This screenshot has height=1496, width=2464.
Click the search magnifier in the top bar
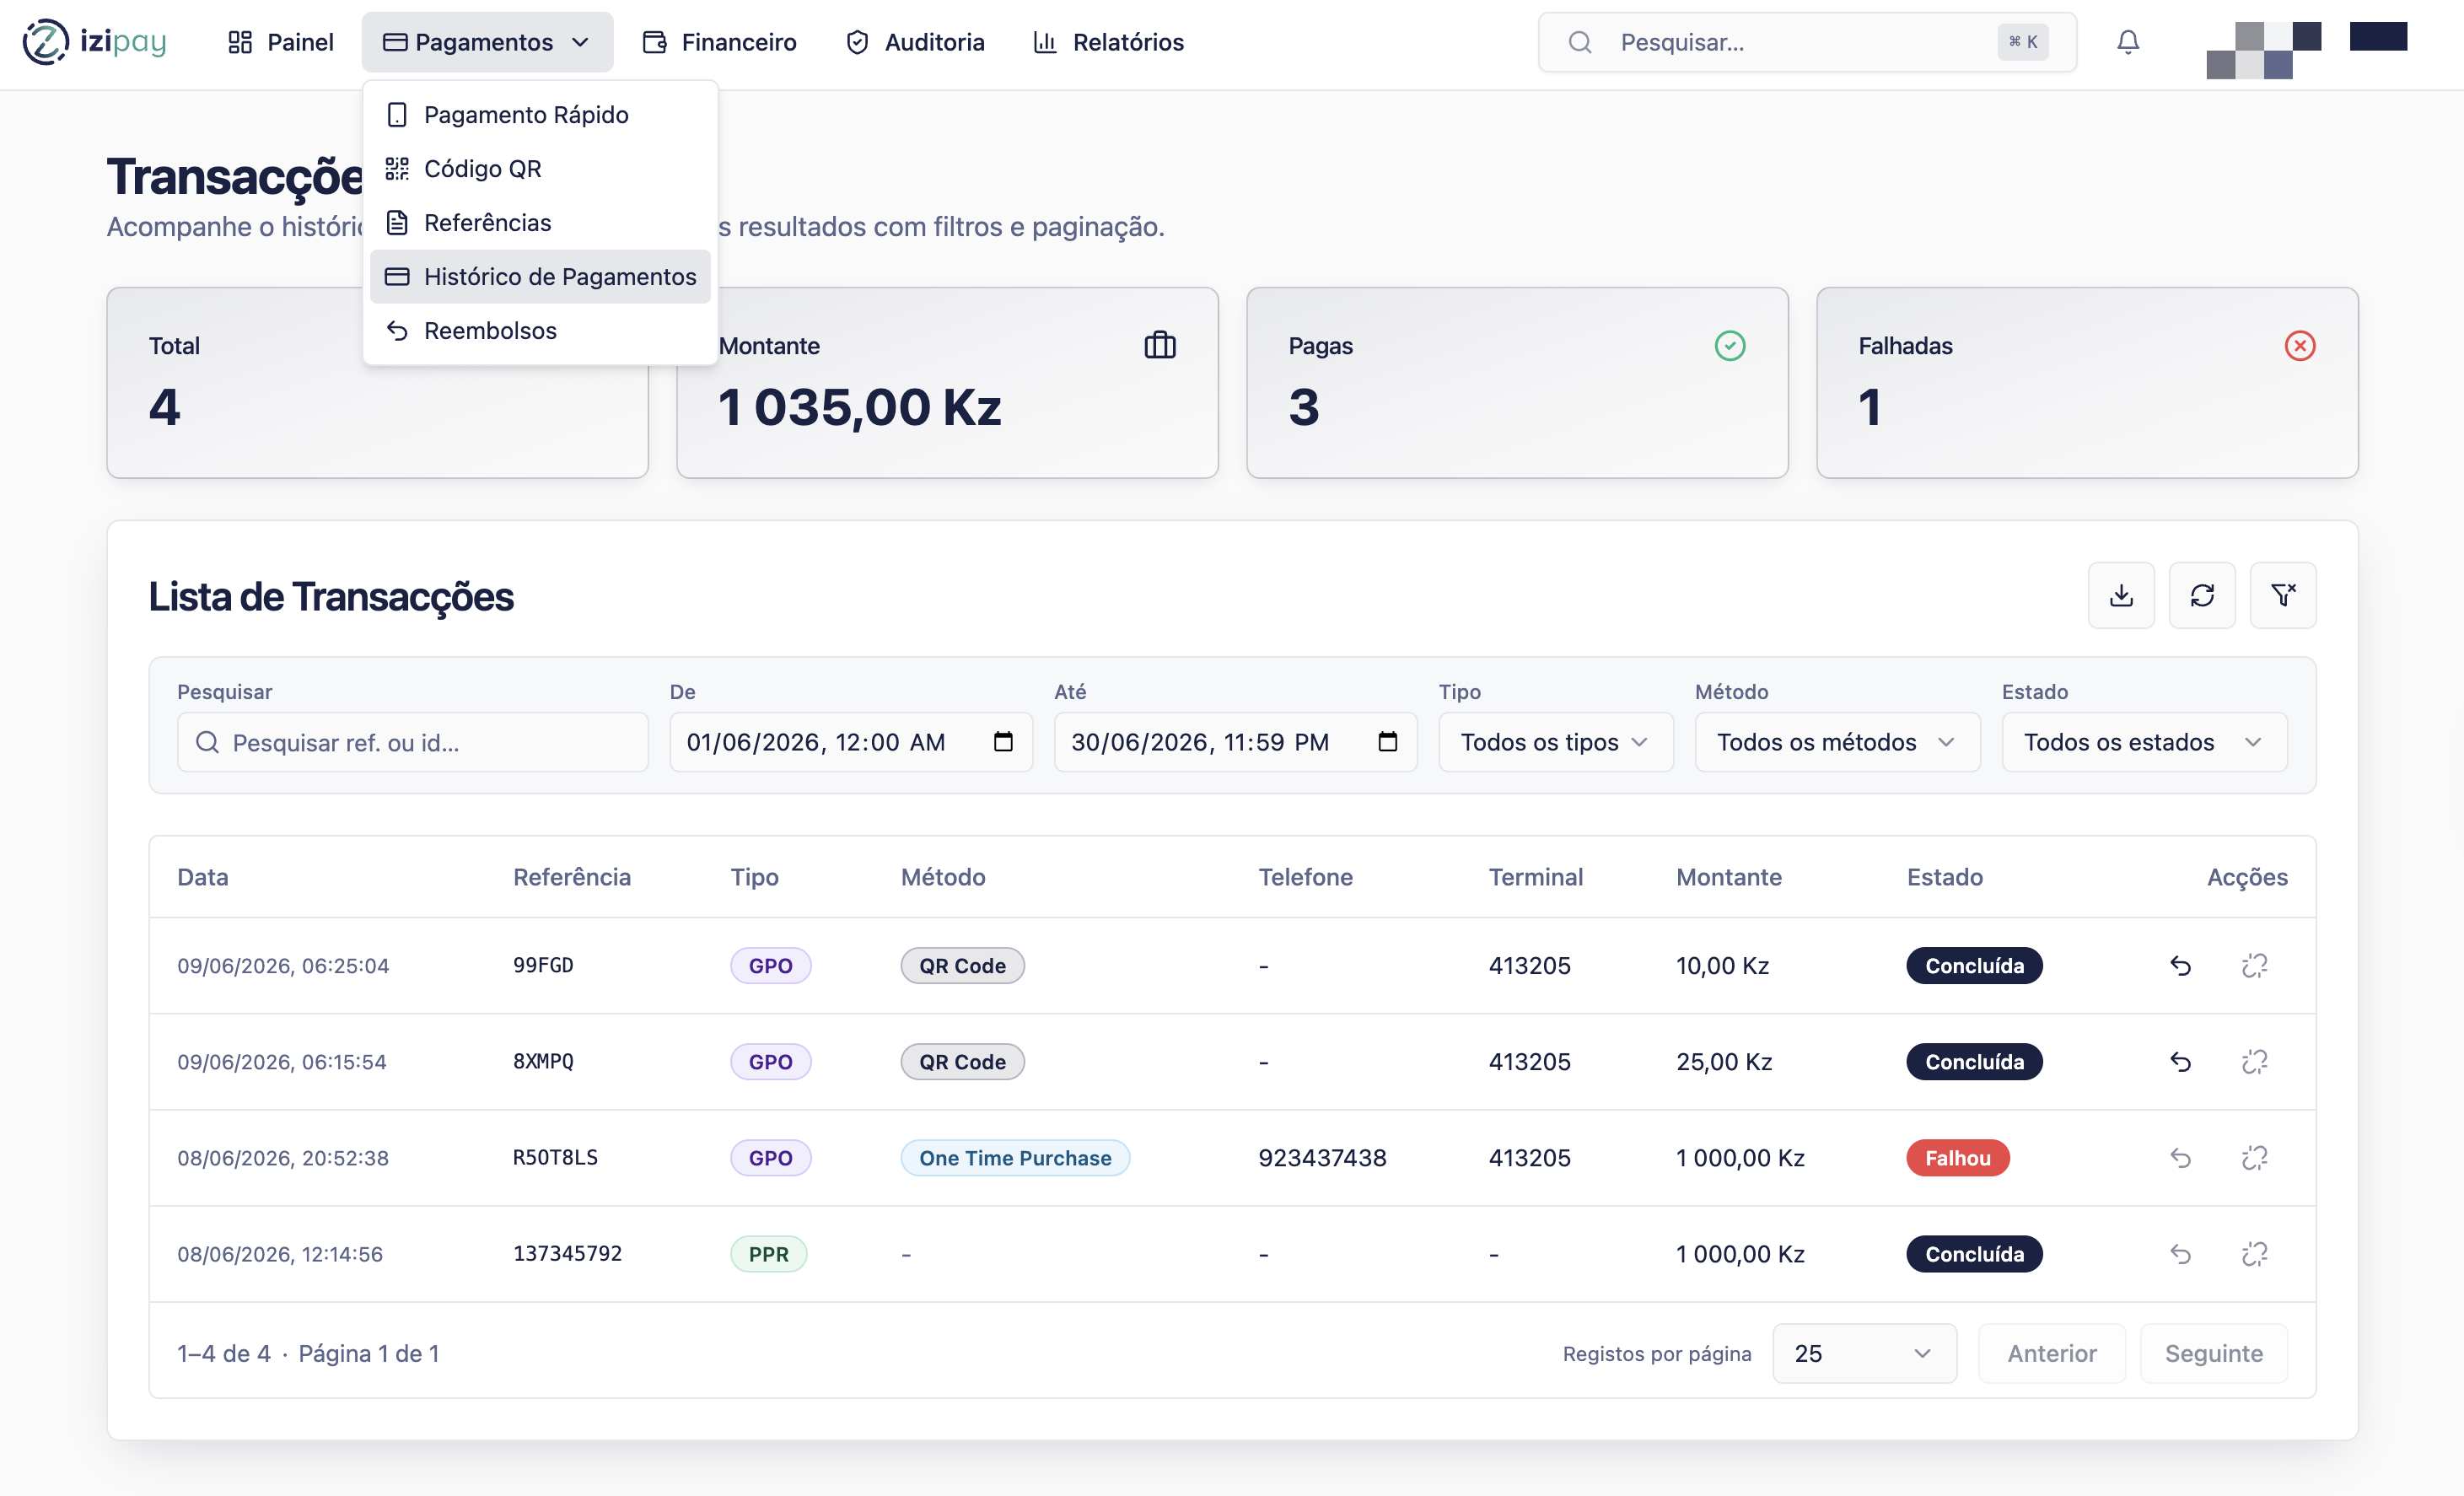click(1580, 42)
